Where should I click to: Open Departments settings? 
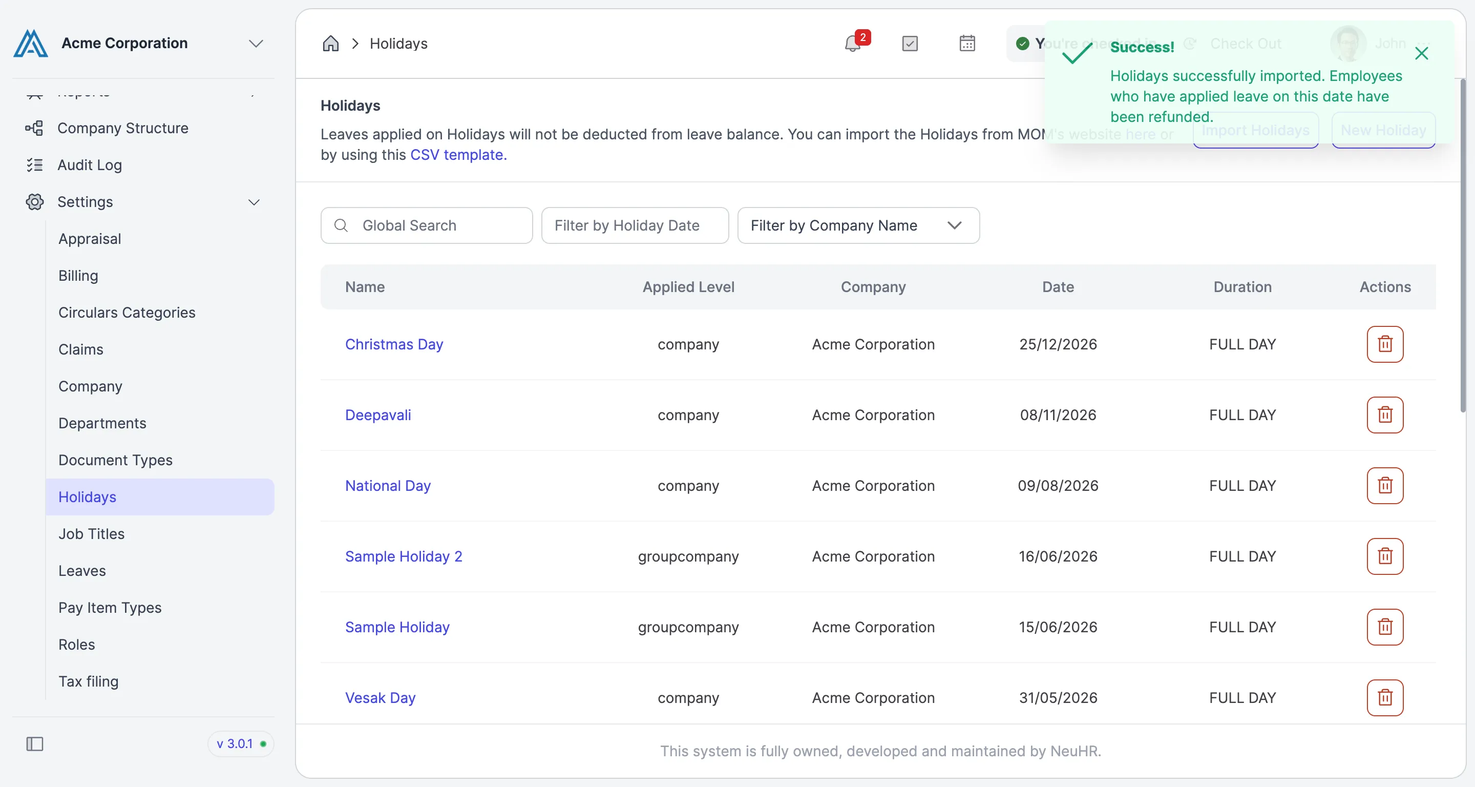[x=102, y=423]
